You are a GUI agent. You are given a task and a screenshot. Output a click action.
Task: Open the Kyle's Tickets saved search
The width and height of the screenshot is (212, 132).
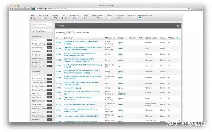tap(42, 86)
